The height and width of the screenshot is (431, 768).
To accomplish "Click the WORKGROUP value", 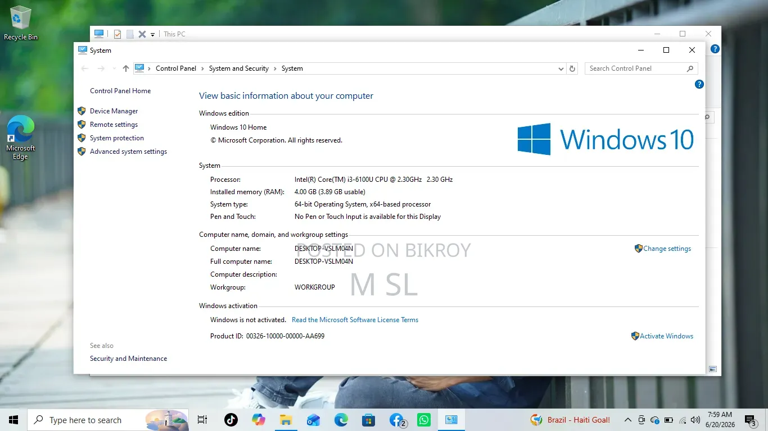I will 315,287.
